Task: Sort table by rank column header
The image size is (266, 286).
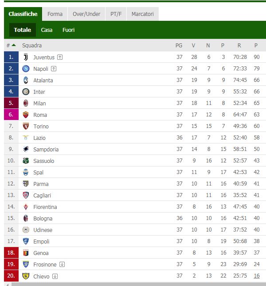Action: click(11, 45)
